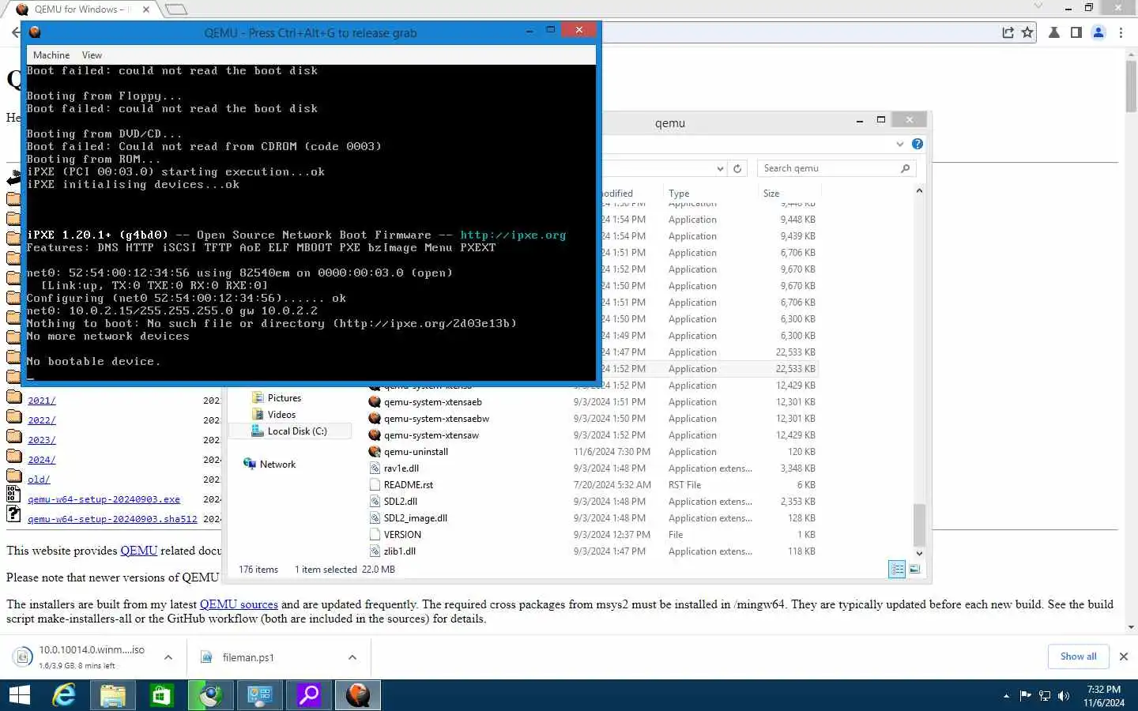Select the qemu-uninstall application

pos(416,452)
